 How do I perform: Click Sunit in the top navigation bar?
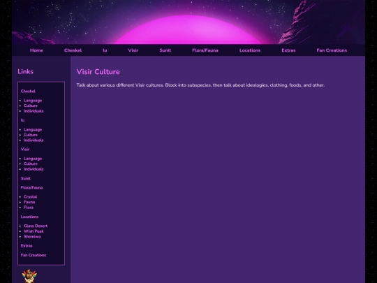165,50
